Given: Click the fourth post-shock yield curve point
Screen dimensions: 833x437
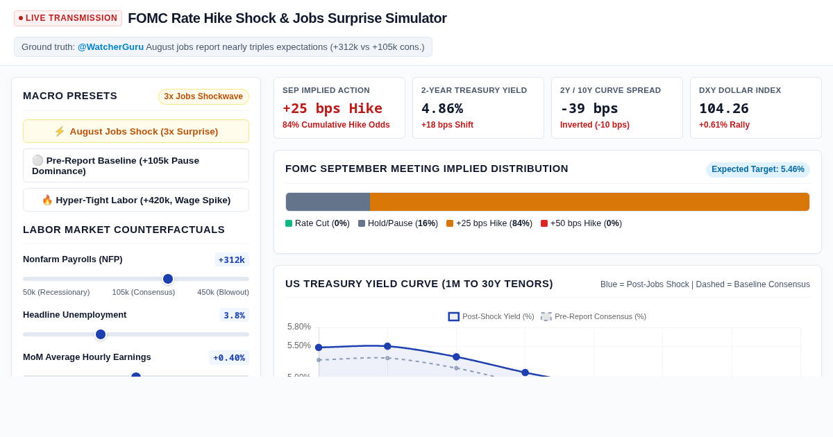Looking at the screenshot, I should tap(525, 372).
